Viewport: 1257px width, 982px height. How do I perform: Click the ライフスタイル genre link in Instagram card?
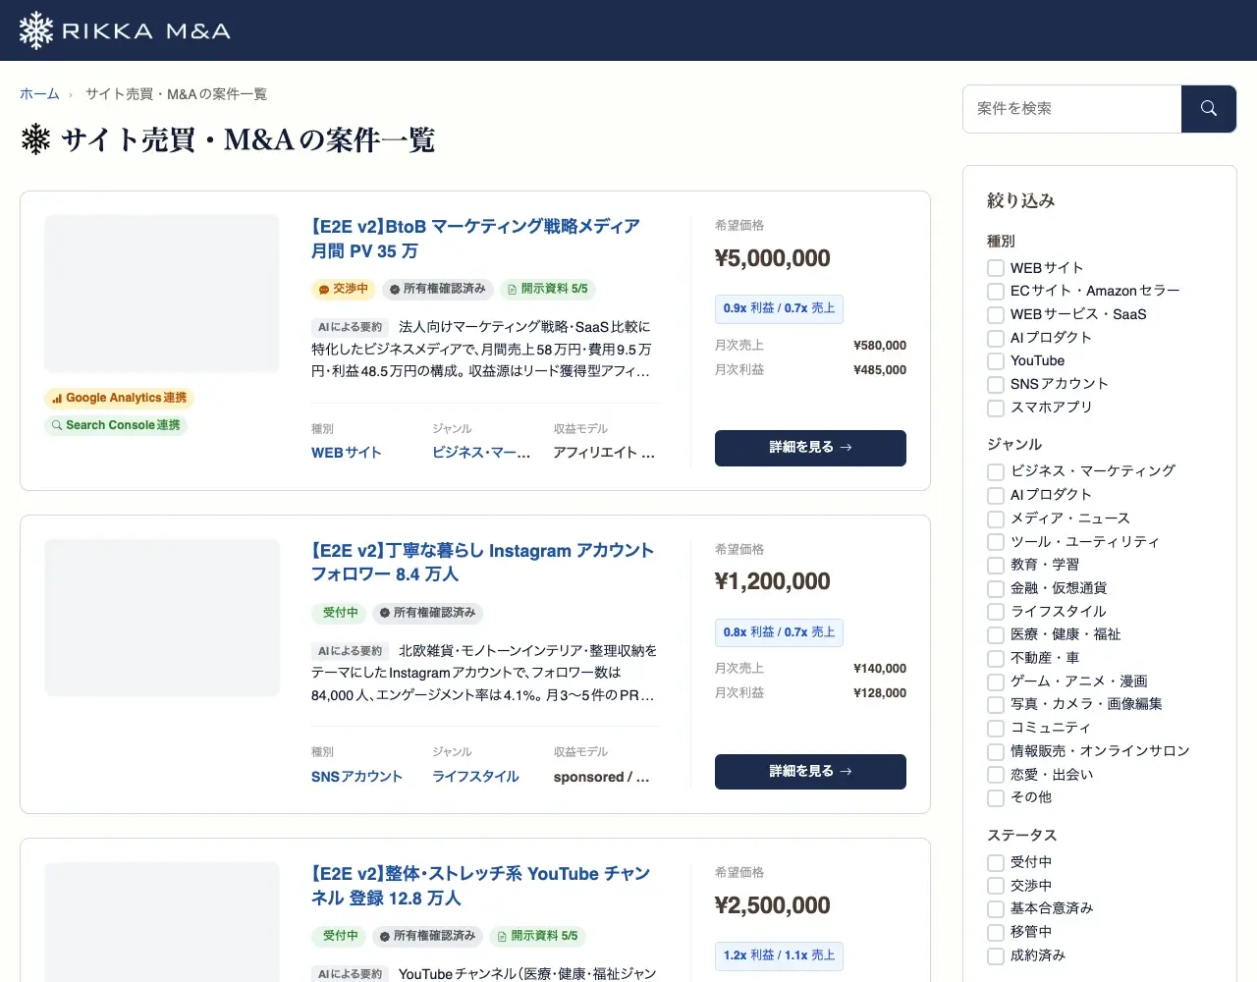pyautogui.click(x=475, y=777)
